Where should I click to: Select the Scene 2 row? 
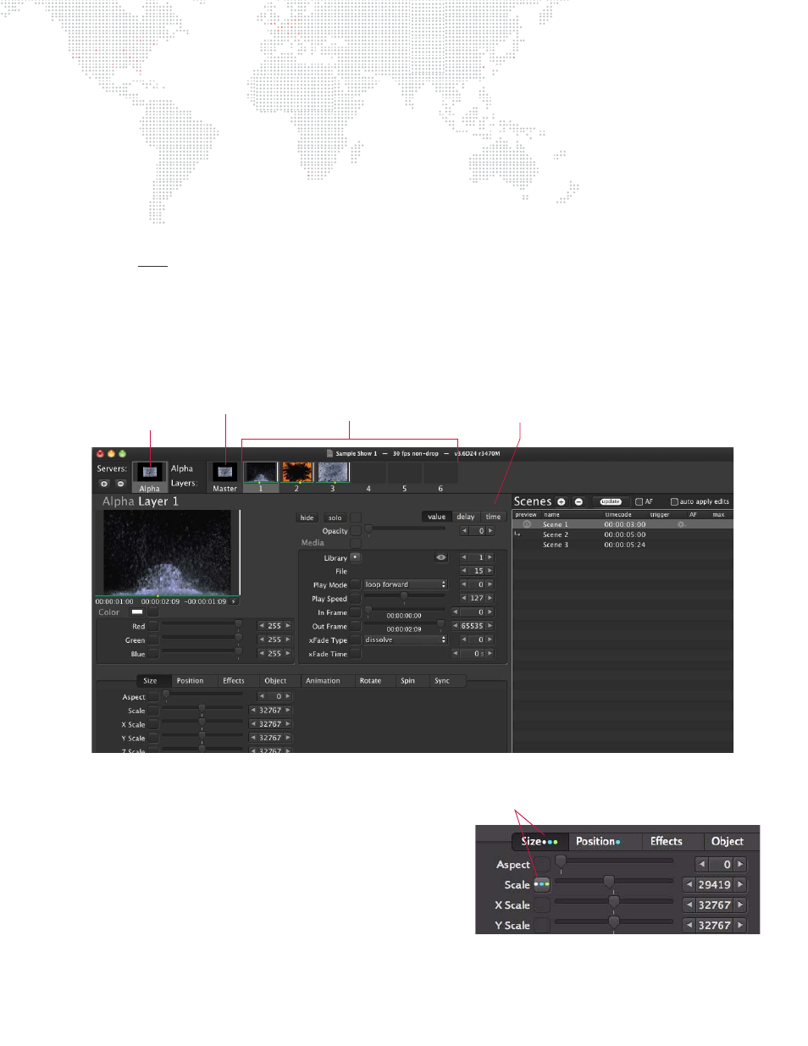click(x=623, y=534)
